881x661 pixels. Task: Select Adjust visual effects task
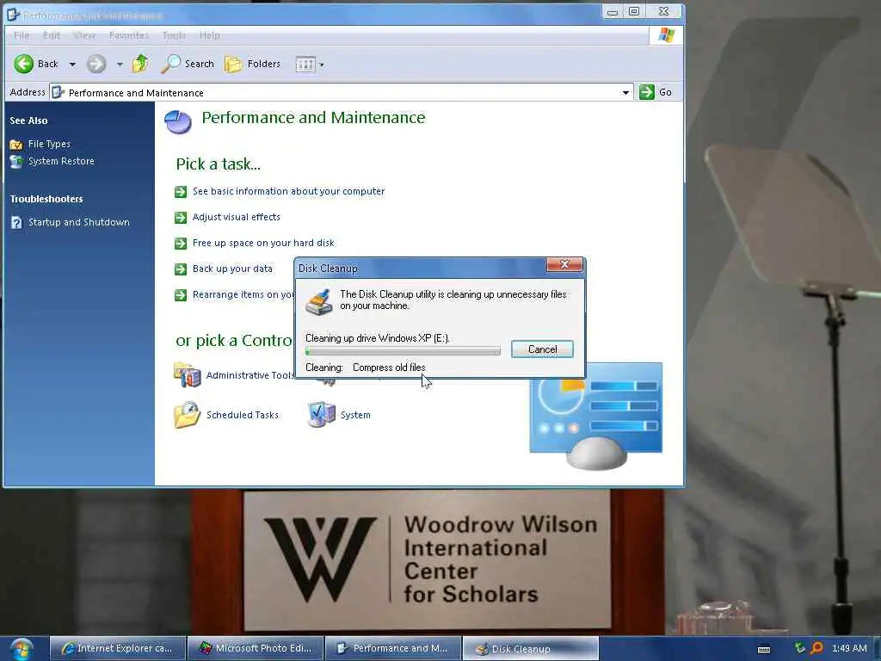[236, 217]
